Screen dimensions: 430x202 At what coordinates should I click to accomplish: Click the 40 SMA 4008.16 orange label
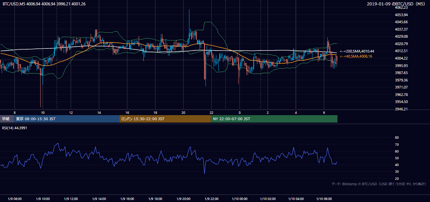[x=356, y=56]
